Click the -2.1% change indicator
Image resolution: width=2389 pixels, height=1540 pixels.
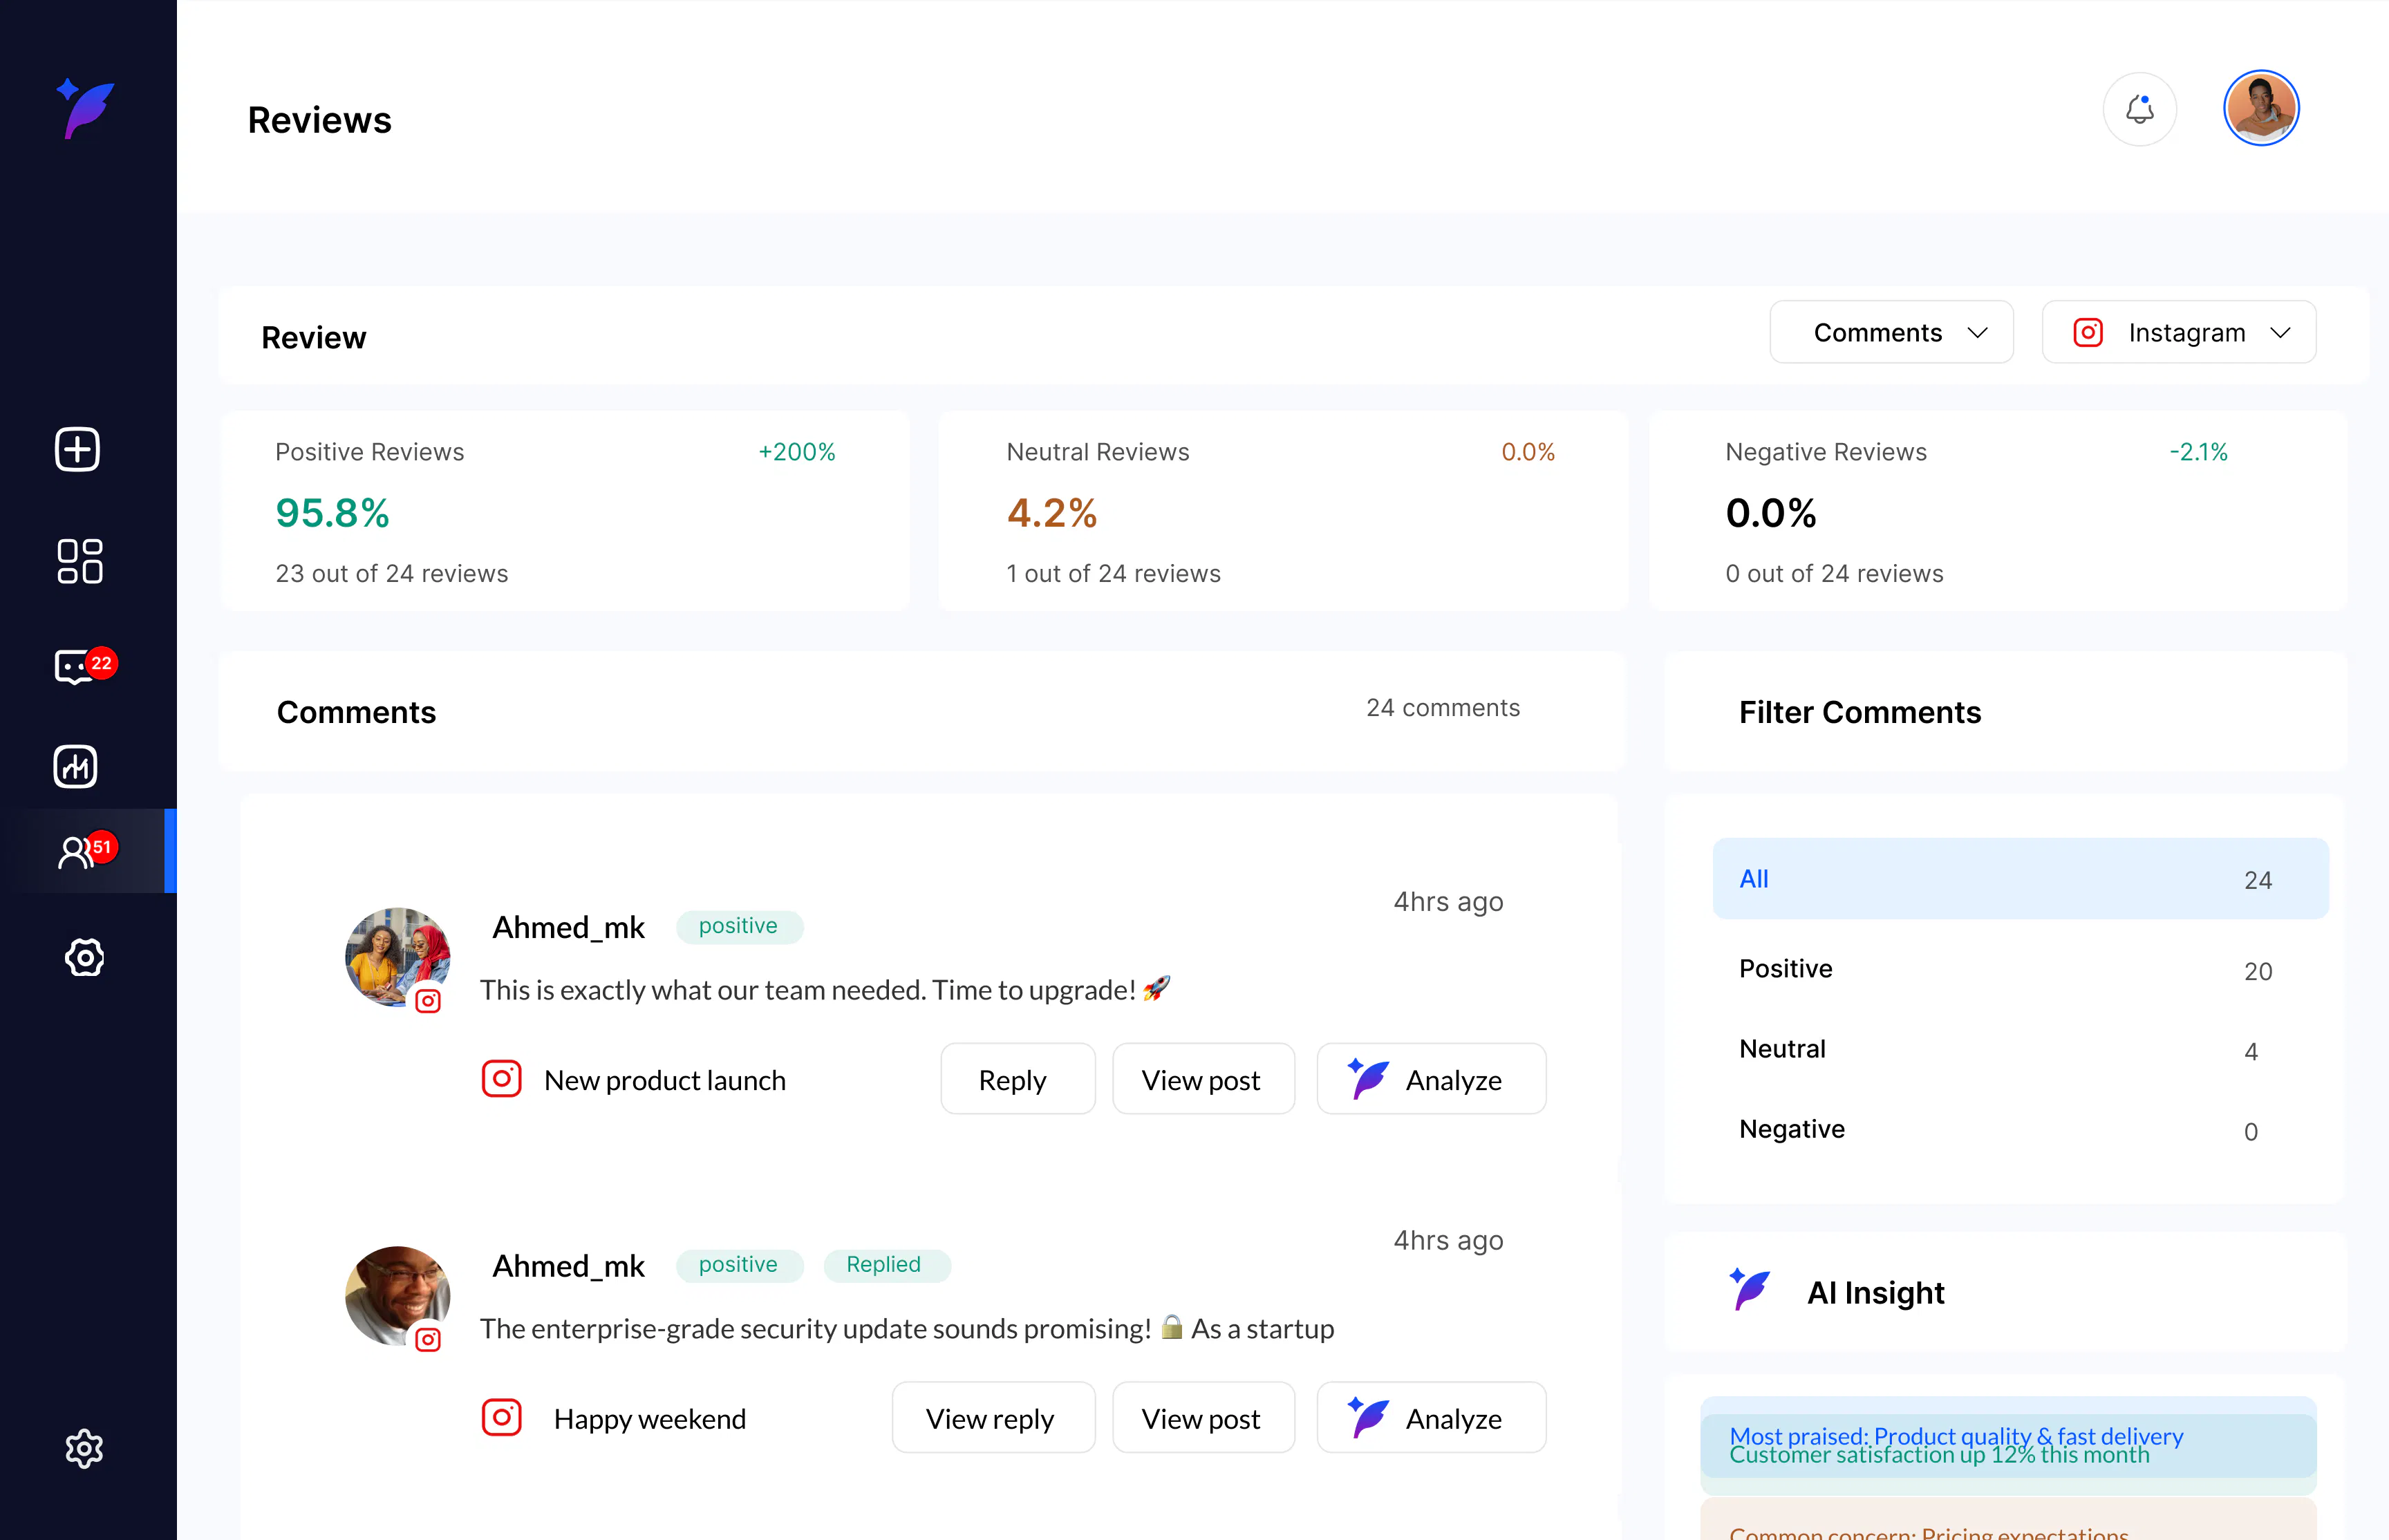coord(2198,452)
